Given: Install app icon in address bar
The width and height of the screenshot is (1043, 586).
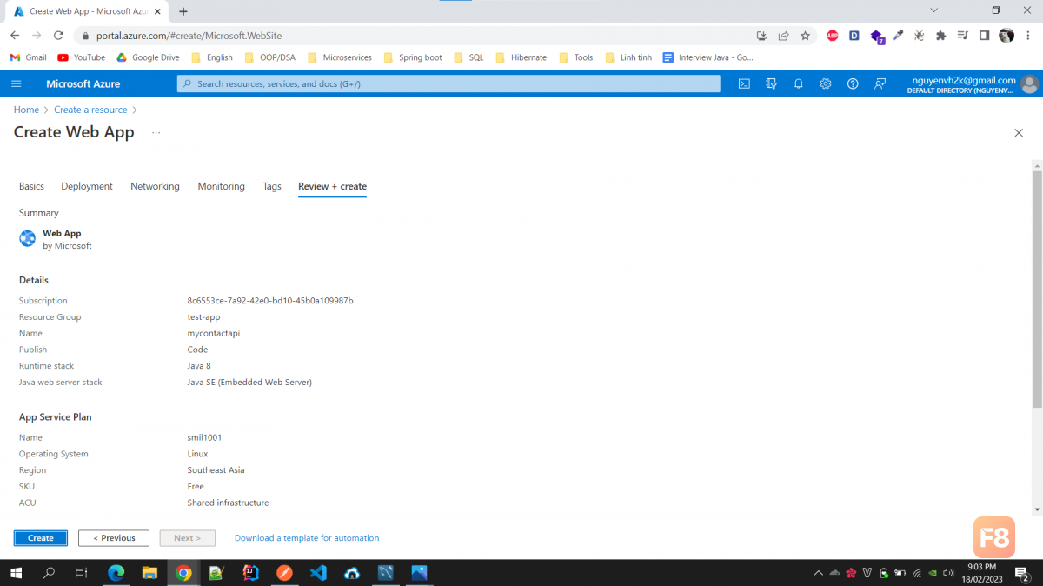Looking at the screenshot, I should pos(762,36).
